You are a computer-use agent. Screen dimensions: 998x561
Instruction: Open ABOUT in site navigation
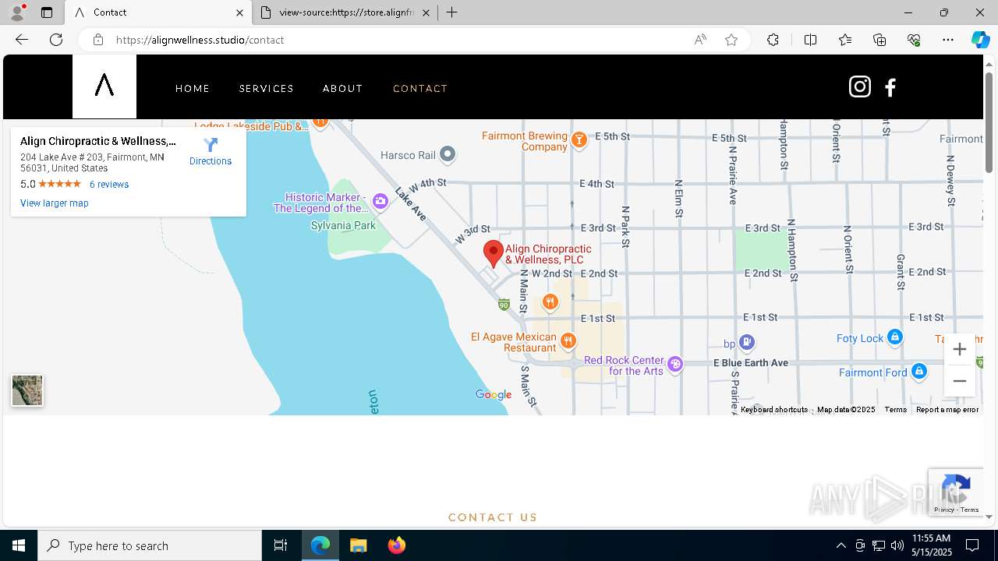343,88
